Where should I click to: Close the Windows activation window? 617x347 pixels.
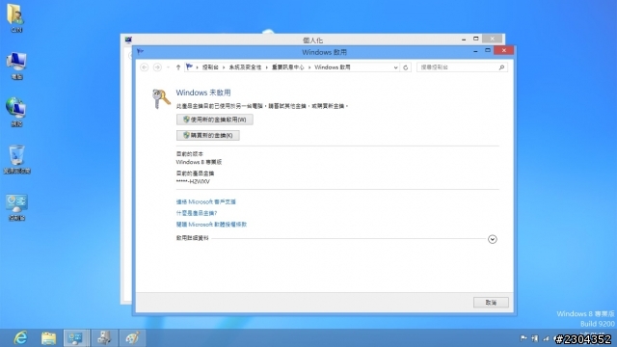tap(504, 50)
